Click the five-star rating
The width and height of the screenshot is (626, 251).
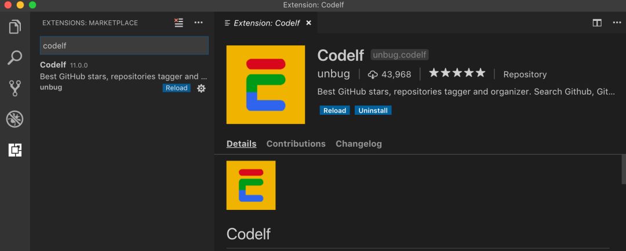457,74
